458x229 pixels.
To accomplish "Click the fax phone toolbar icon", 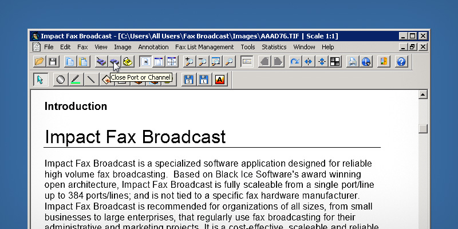I will tap(128, 61).
